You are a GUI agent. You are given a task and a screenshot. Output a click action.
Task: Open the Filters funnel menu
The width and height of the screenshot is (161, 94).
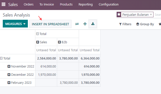(x=125, y=24)
